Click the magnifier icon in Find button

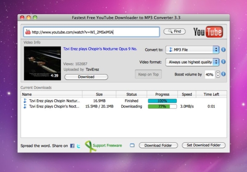point(170,31)
